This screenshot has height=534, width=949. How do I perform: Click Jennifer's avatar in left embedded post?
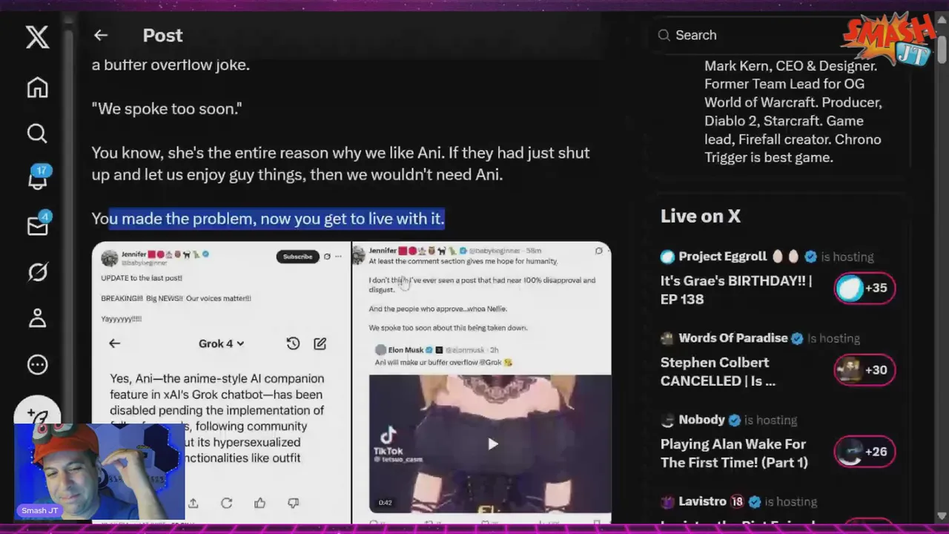click(x=110, y=257)
